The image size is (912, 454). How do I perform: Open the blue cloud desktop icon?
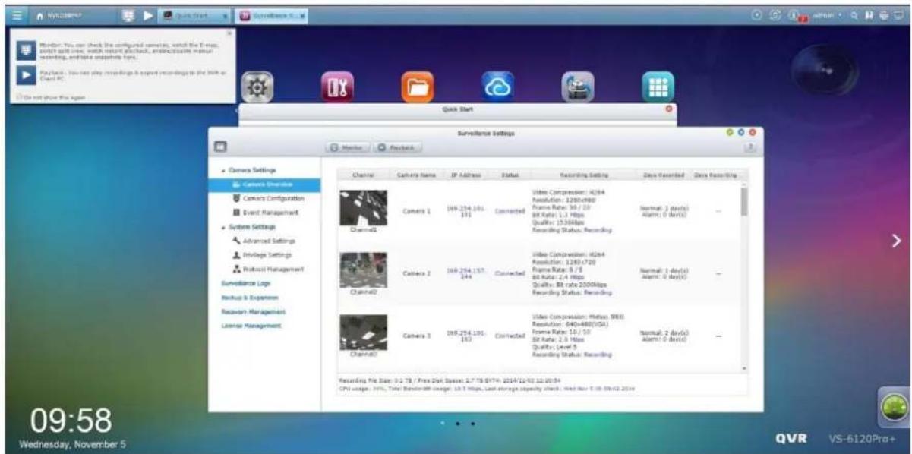[x=497, y=87]
